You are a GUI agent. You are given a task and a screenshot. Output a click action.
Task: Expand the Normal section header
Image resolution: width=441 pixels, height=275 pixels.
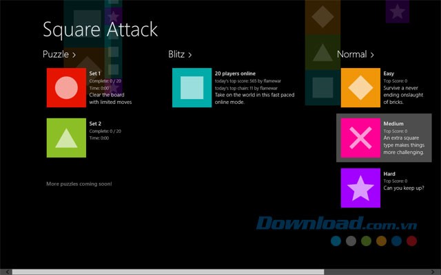point(355,54)
